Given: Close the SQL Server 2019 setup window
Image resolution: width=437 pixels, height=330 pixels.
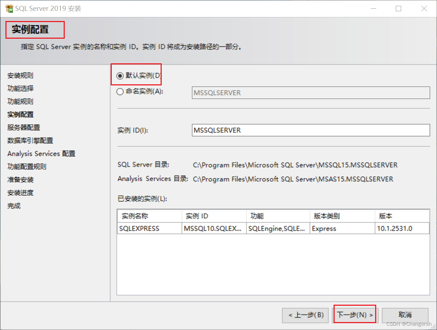Looking at the screenshot, I should [x=424, y=9].
